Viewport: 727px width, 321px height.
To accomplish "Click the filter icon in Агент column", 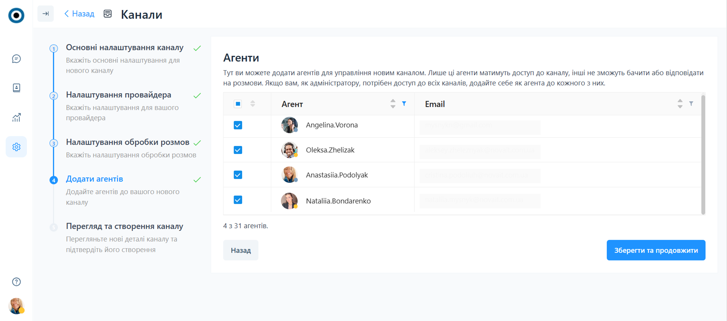I will click(x=404, y=104).
